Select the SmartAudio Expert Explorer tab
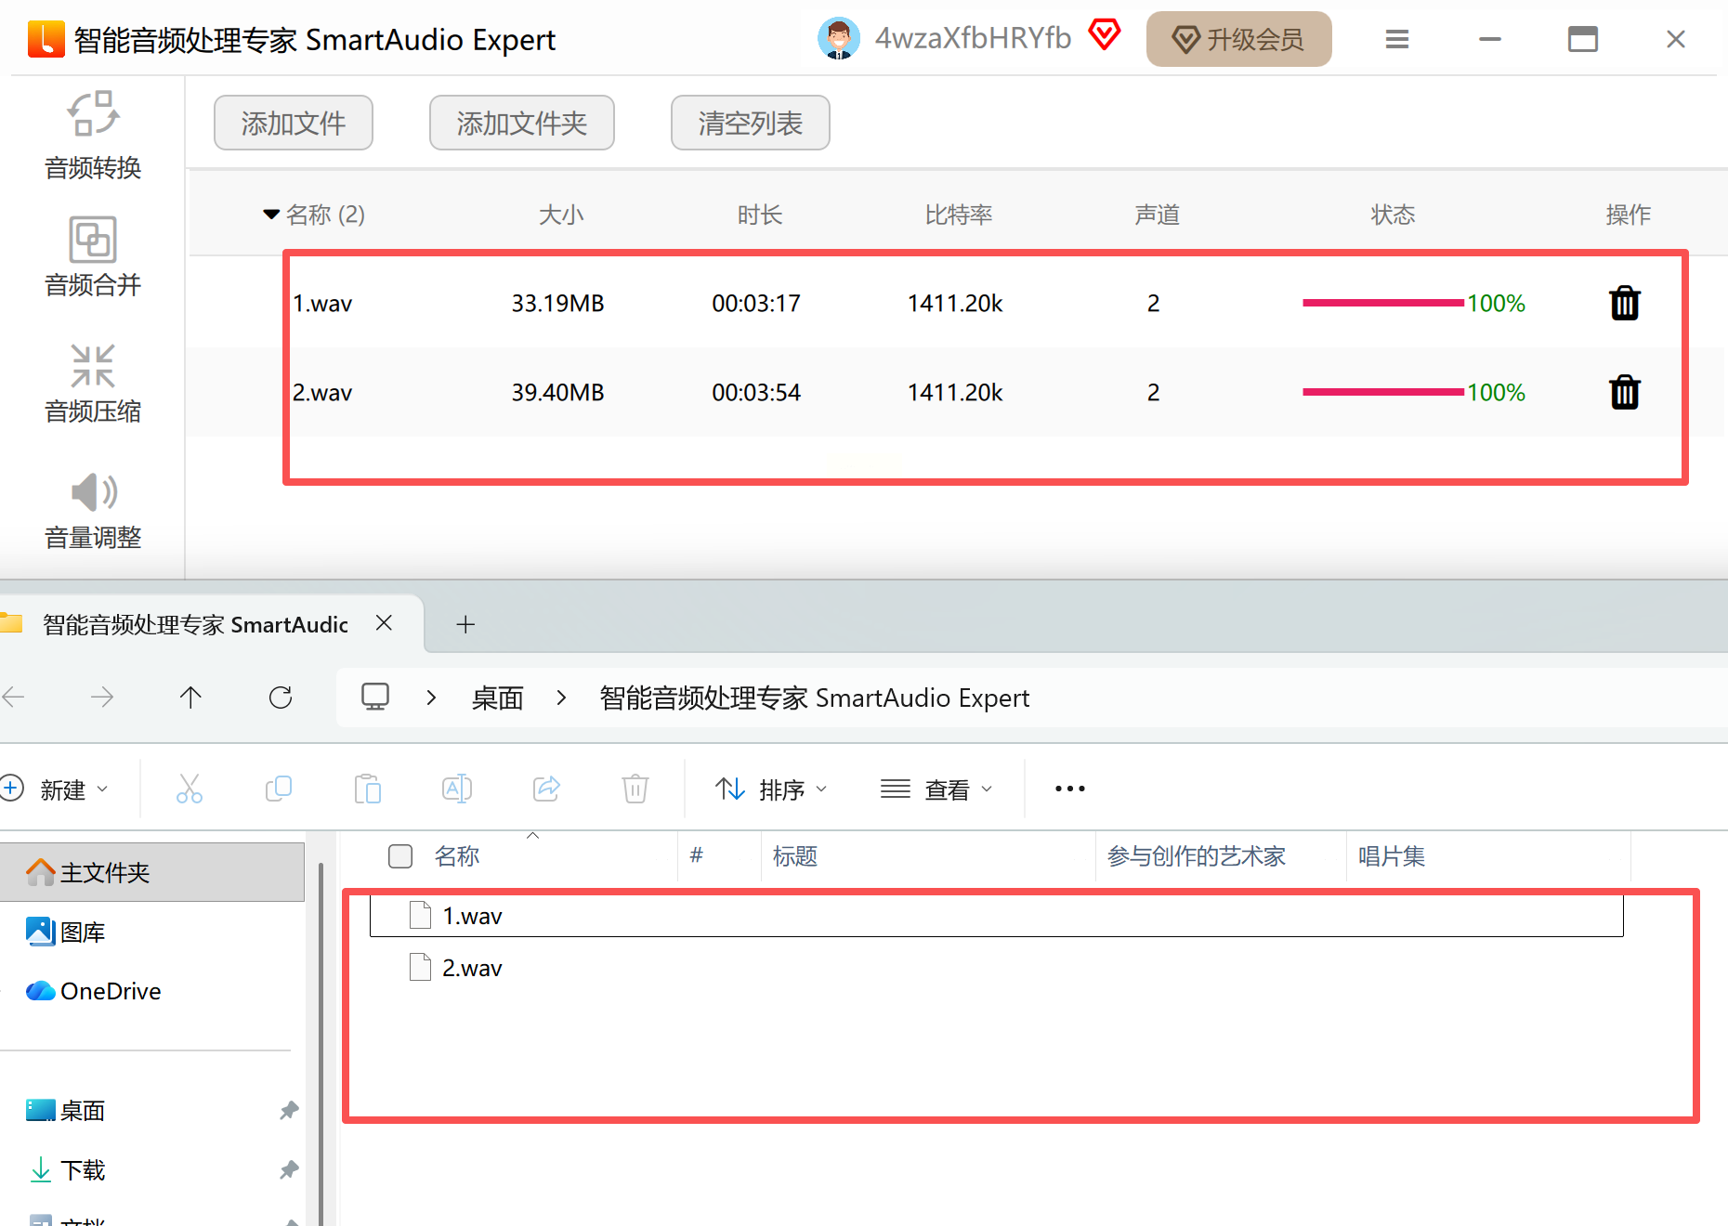The image size is (1728, 1226). tap(195, 624)
